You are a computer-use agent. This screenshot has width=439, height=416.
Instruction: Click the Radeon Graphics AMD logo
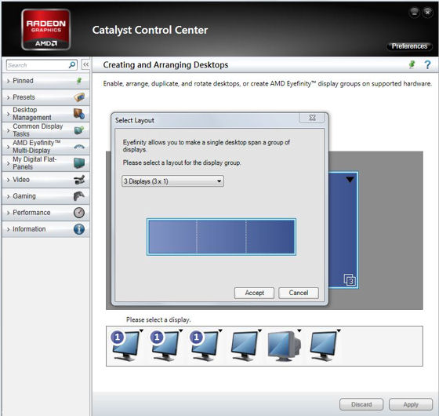tap(46, 30)
